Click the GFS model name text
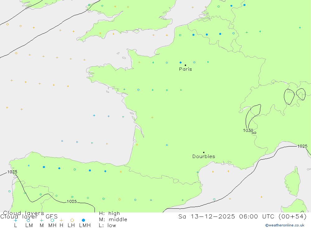Image resolution: width=311 pixels, height=228 pixels. 52,216
